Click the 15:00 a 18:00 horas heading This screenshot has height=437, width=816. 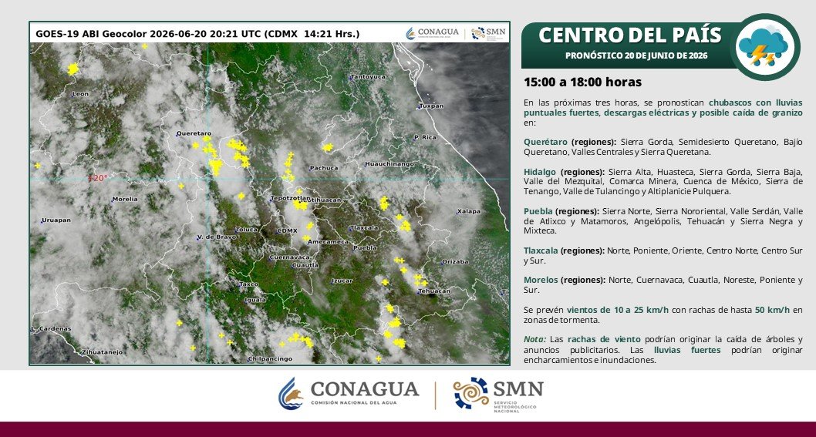[582, 82]
